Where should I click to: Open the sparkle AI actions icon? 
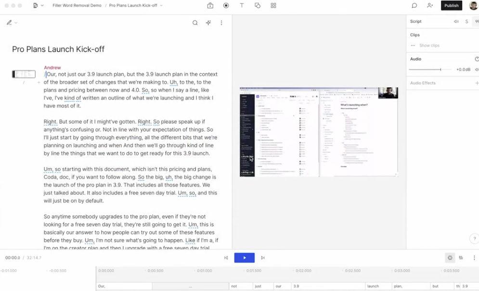coord(208,23)
